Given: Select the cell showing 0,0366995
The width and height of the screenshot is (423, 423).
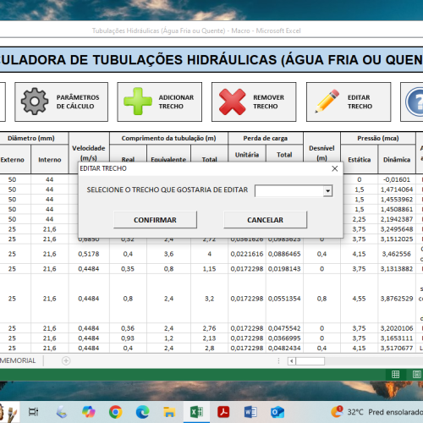Looking at the screenshot, I should [284, 338].
